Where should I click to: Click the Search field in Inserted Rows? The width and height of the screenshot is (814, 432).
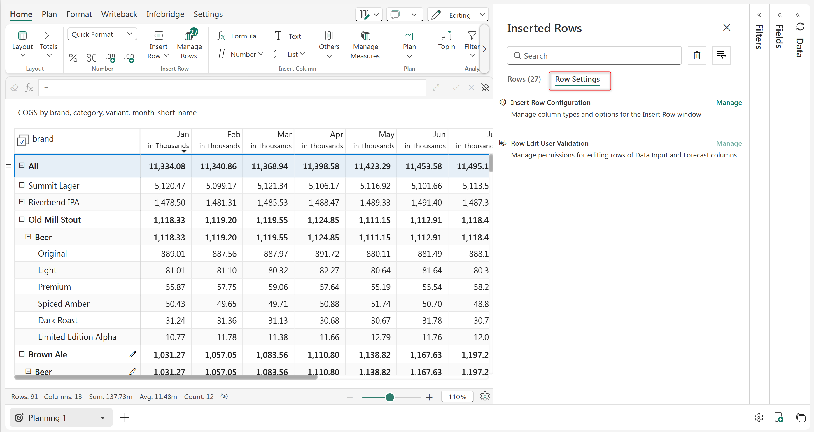[594, 56]
